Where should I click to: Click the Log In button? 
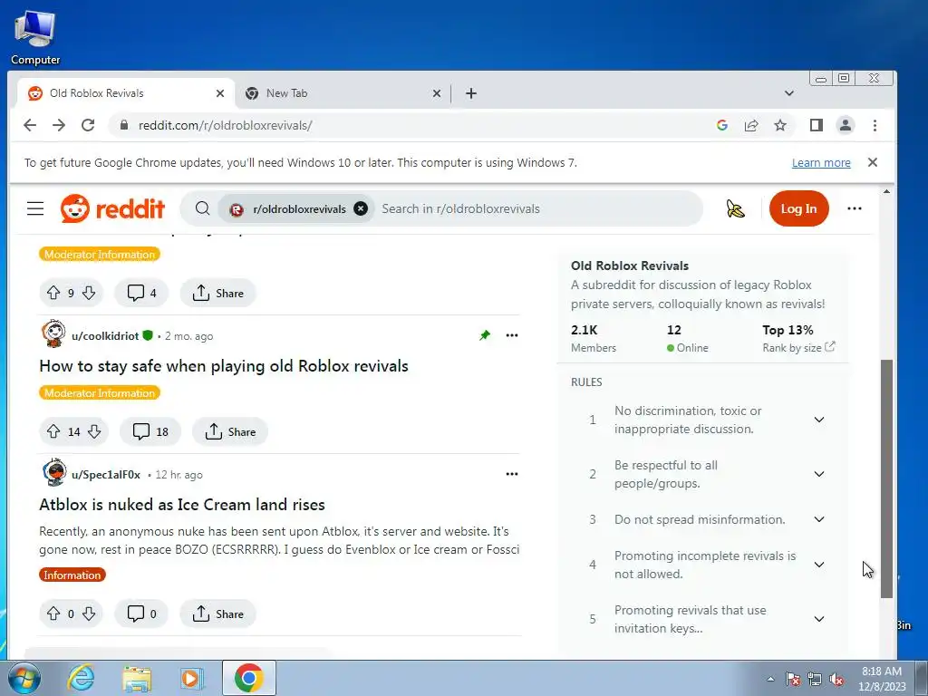click(x=798, y=208)
